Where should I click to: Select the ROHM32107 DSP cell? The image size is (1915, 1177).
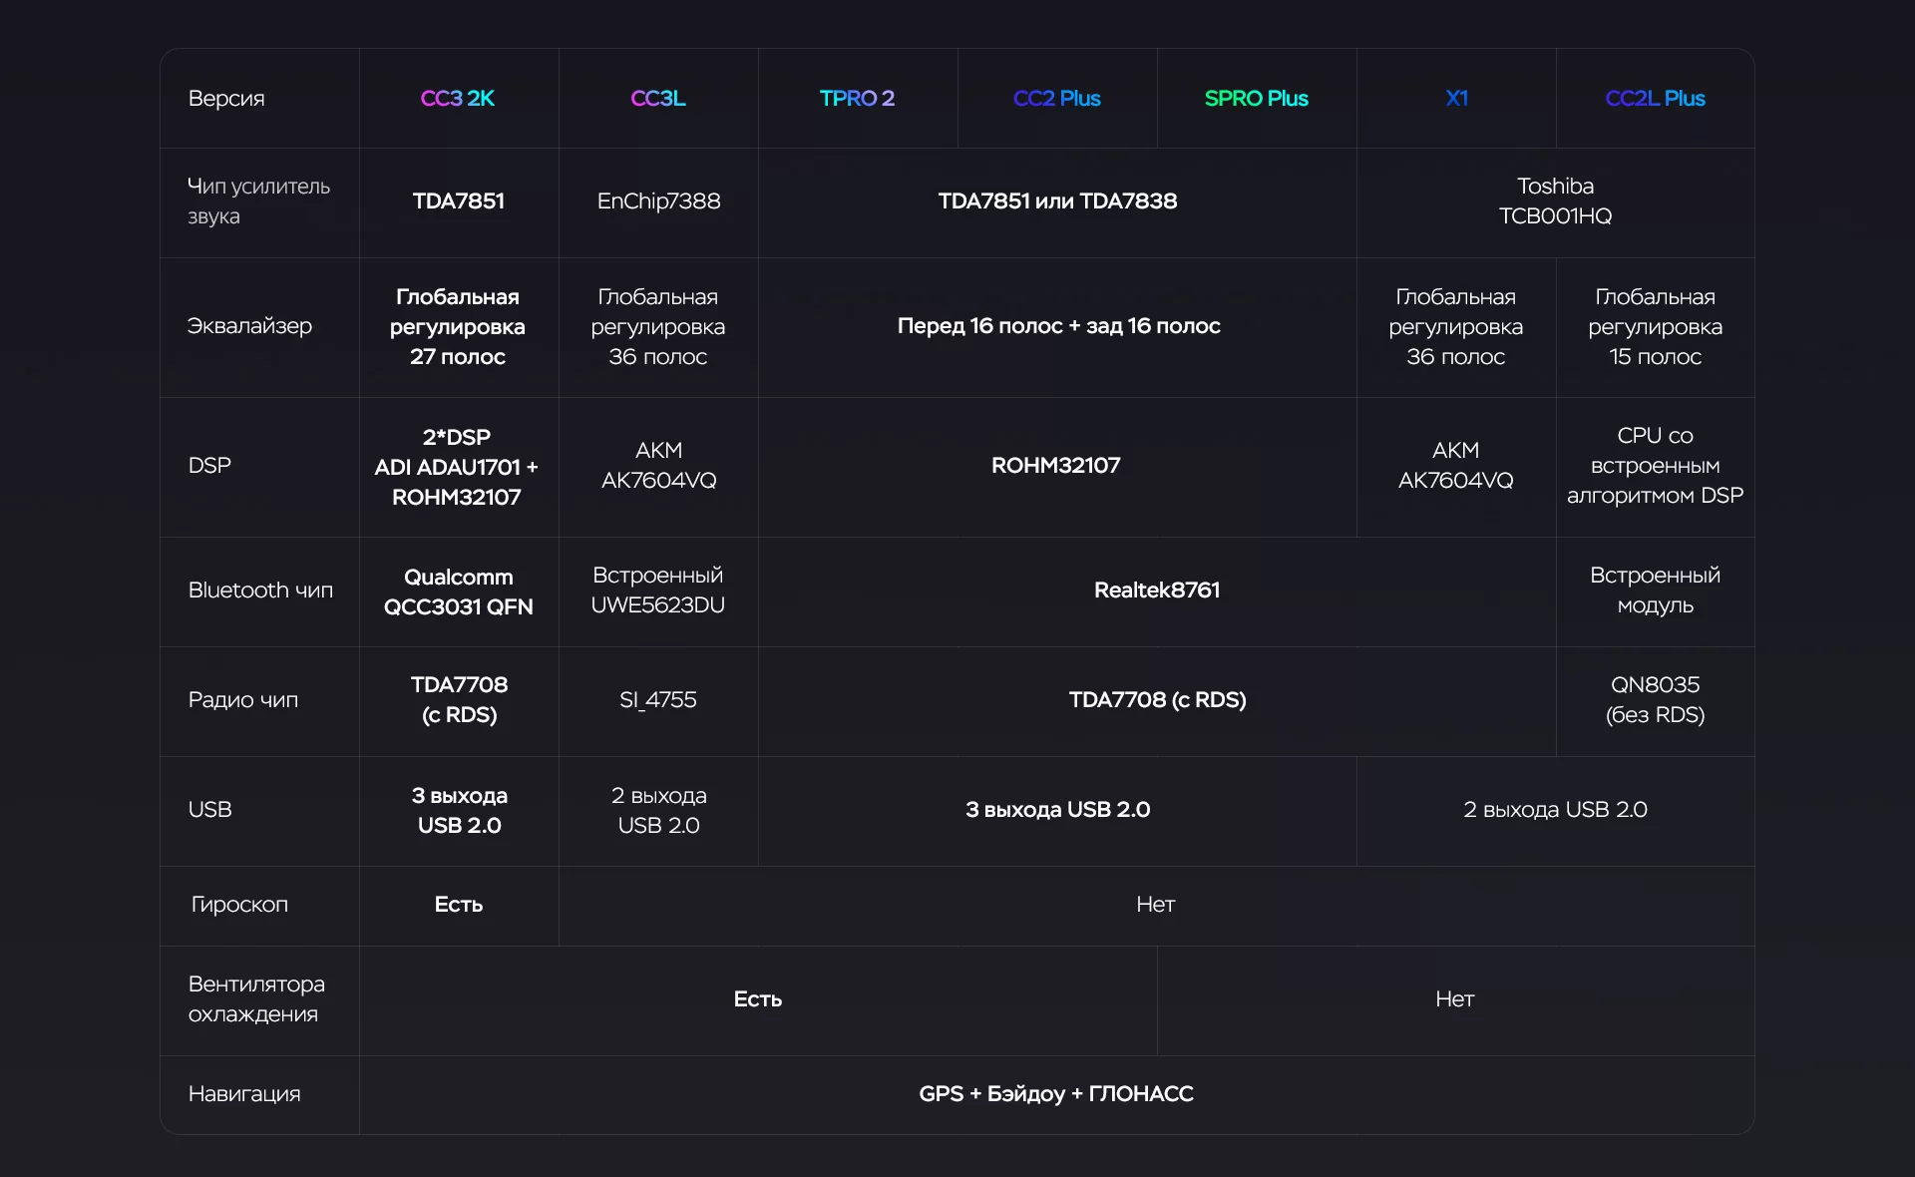[x=1055, y=466]
